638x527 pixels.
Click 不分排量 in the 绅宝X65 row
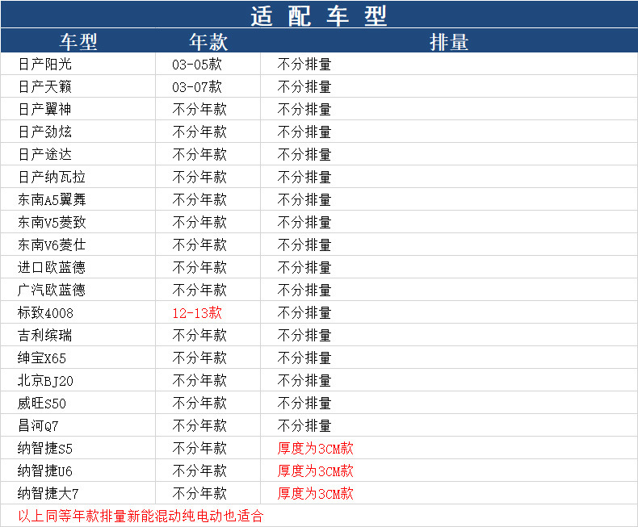[x=304, y=358]
